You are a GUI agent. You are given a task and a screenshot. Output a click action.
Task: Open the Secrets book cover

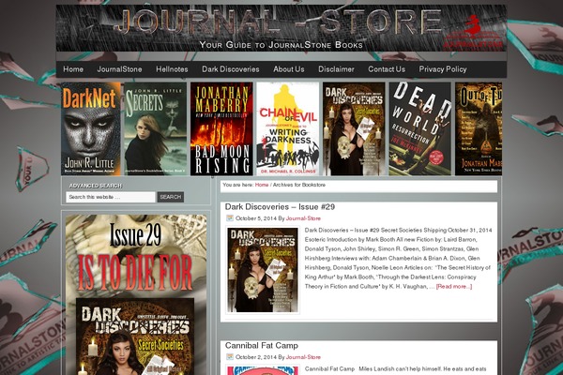[x=156, y=128]
